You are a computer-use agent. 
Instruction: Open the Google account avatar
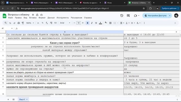click(x=176, y=16)
